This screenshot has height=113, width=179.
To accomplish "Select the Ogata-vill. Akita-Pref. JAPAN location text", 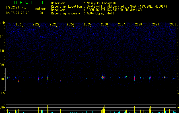I will 127,6.
